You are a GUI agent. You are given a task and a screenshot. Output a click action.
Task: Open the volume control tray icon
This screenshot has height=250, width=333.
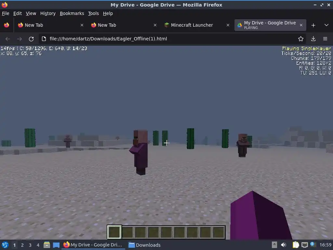(284, 245)
